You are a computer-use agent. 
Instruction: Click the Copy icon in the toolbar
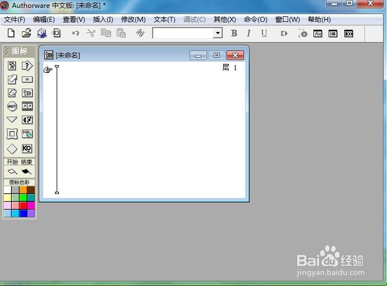tap(106, 33)
